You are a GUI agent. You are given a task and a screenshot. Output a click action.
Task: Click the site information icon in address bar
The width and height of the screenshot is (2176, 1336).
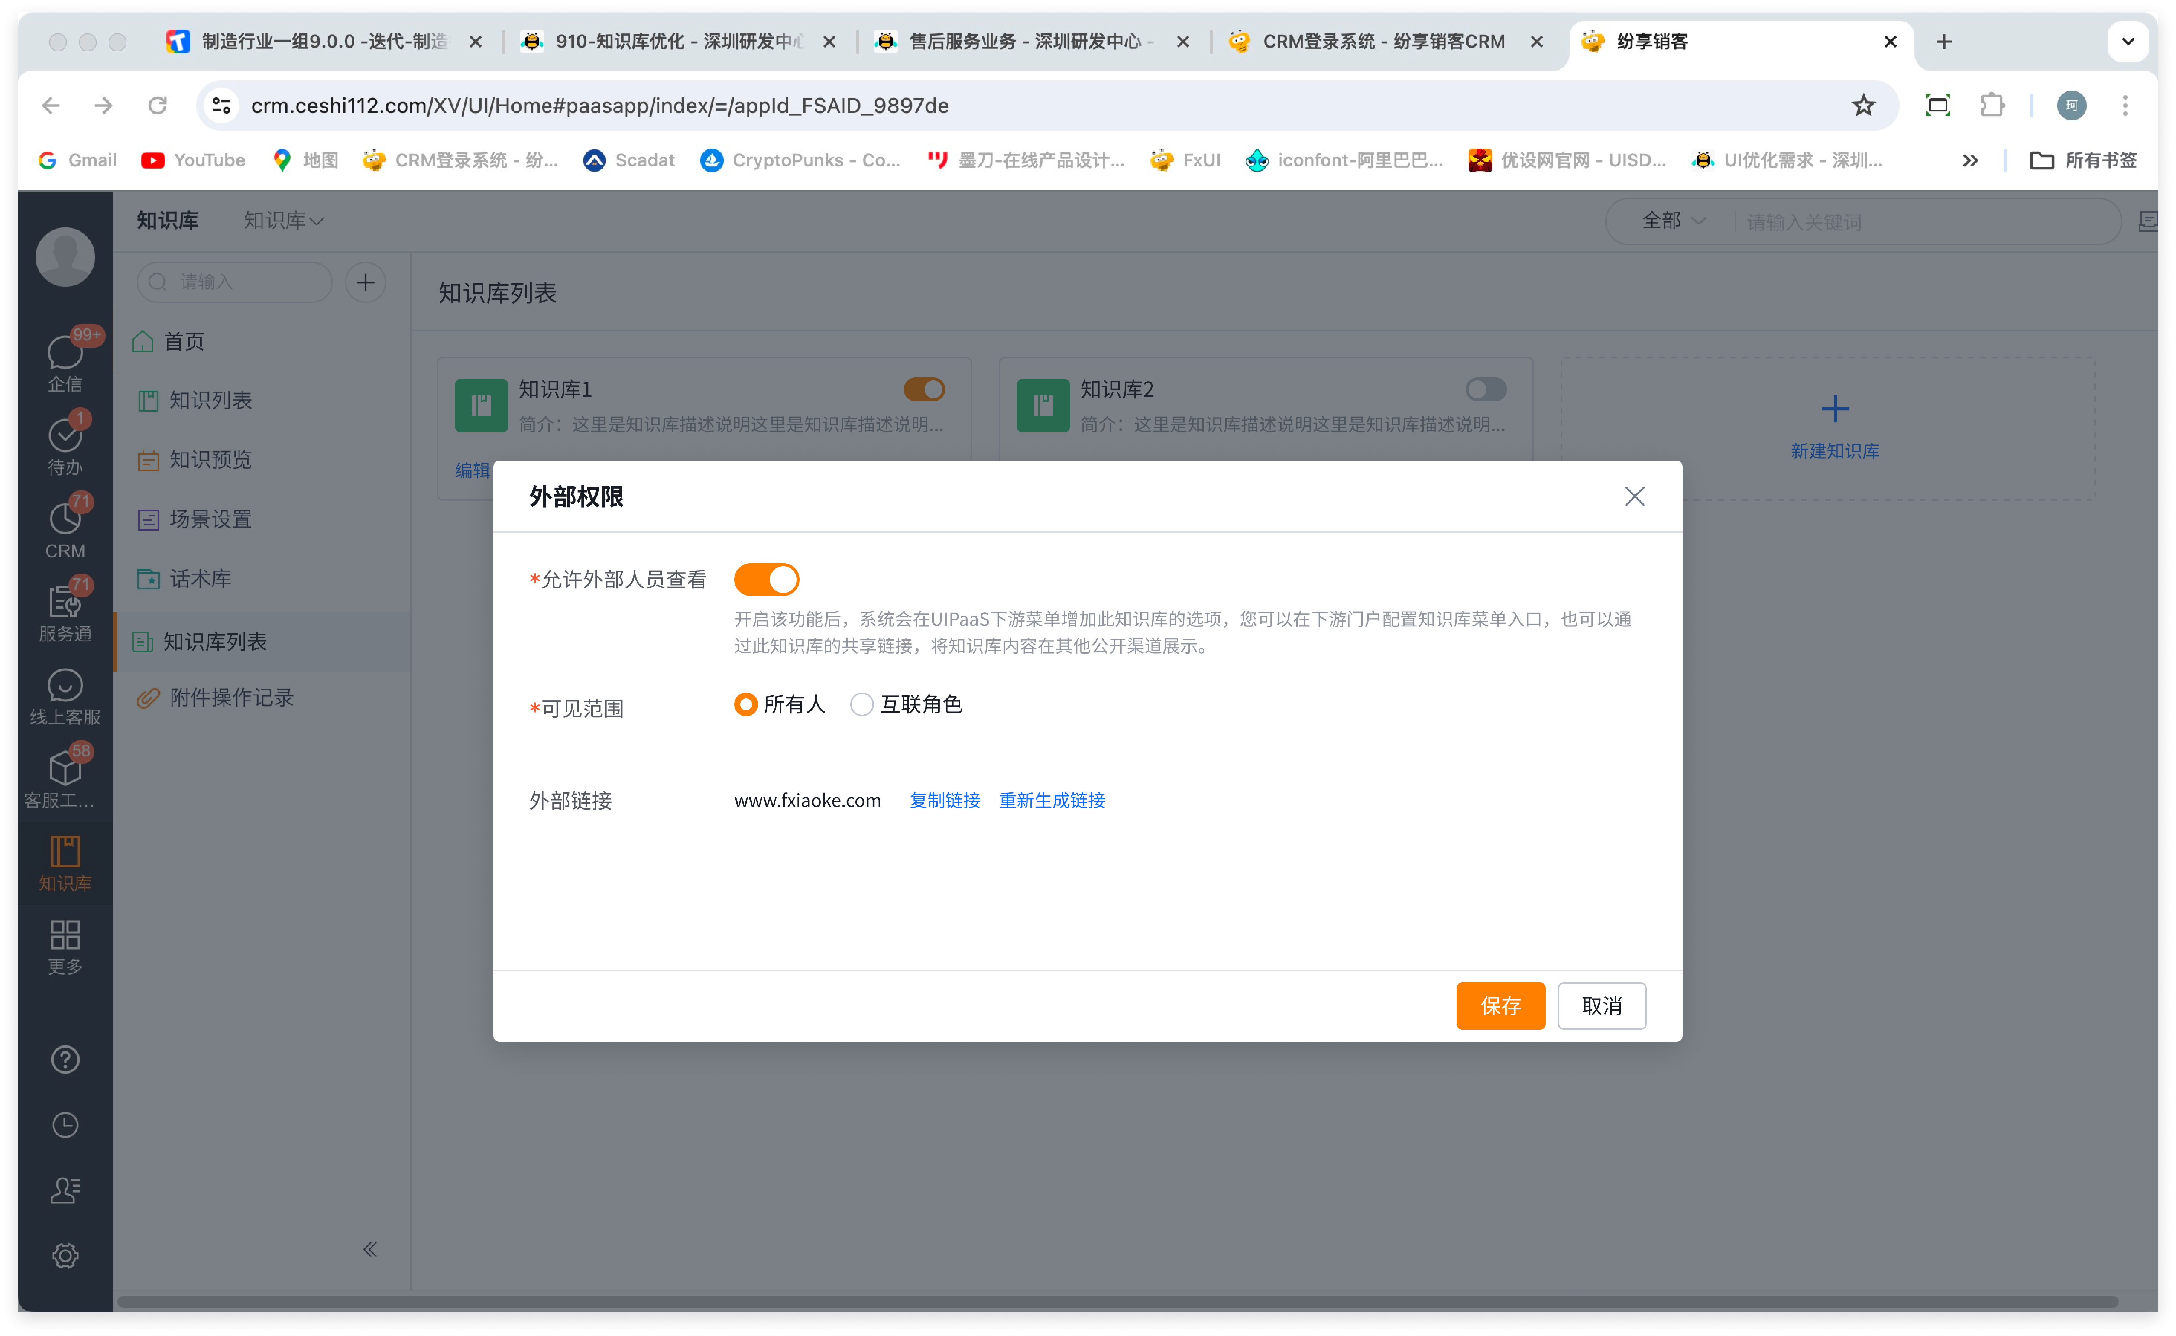221,105
